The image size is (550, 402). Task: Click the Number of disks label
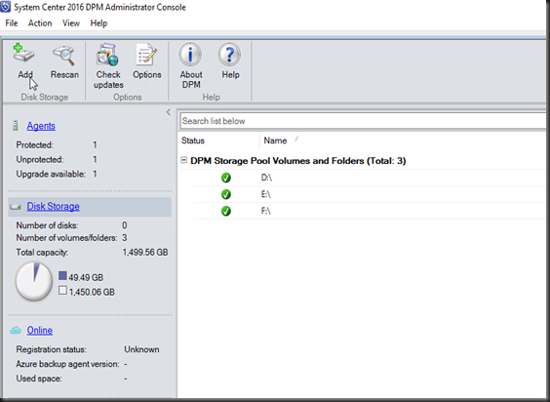pyautogui.click(x=47, y=225)
